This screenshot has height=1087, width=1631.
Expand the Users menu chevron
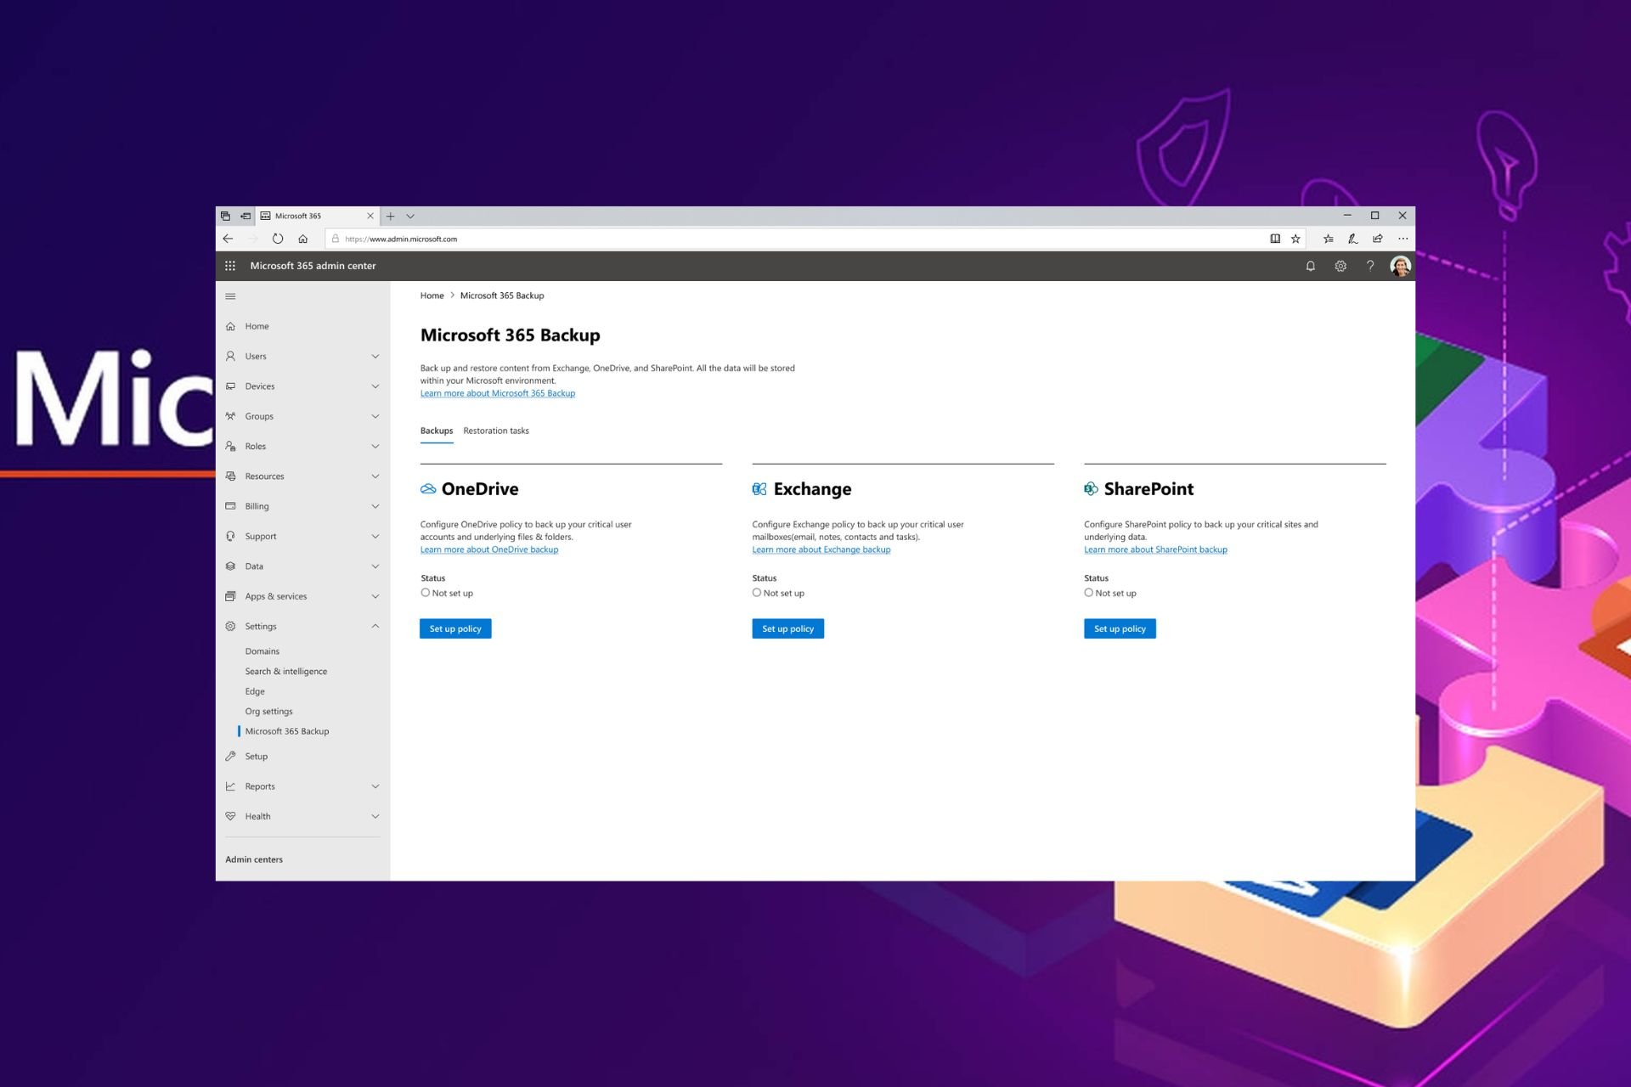tap(375, 357)
